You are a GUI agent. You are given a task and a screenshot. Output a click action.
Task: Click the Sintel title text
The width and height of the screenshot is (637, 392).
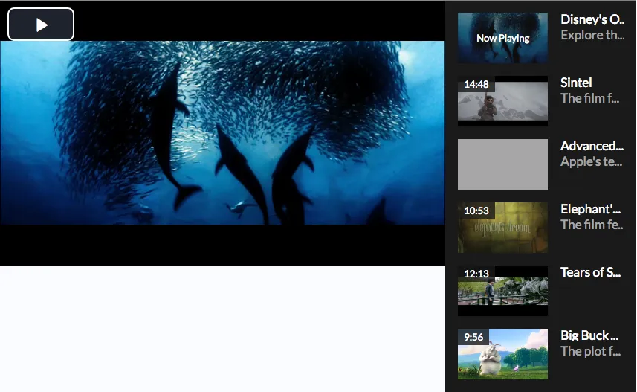(576, 83)
